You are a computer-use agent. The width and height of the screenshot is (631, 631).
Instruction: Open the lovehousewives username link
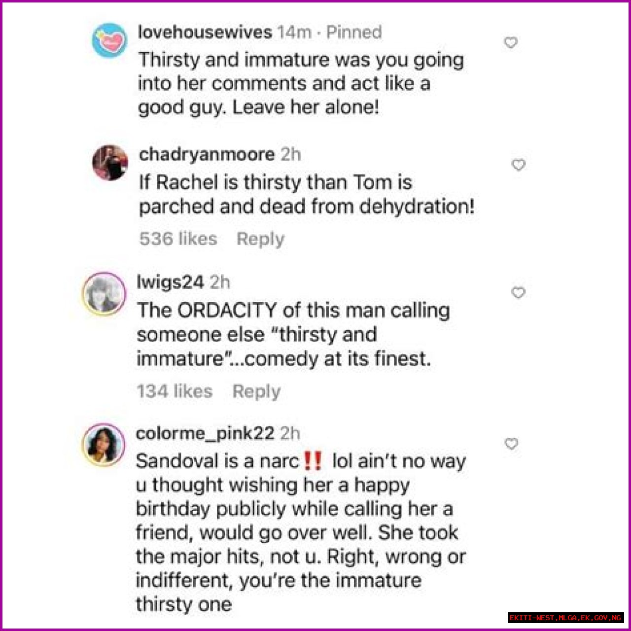tap(205, 33)
